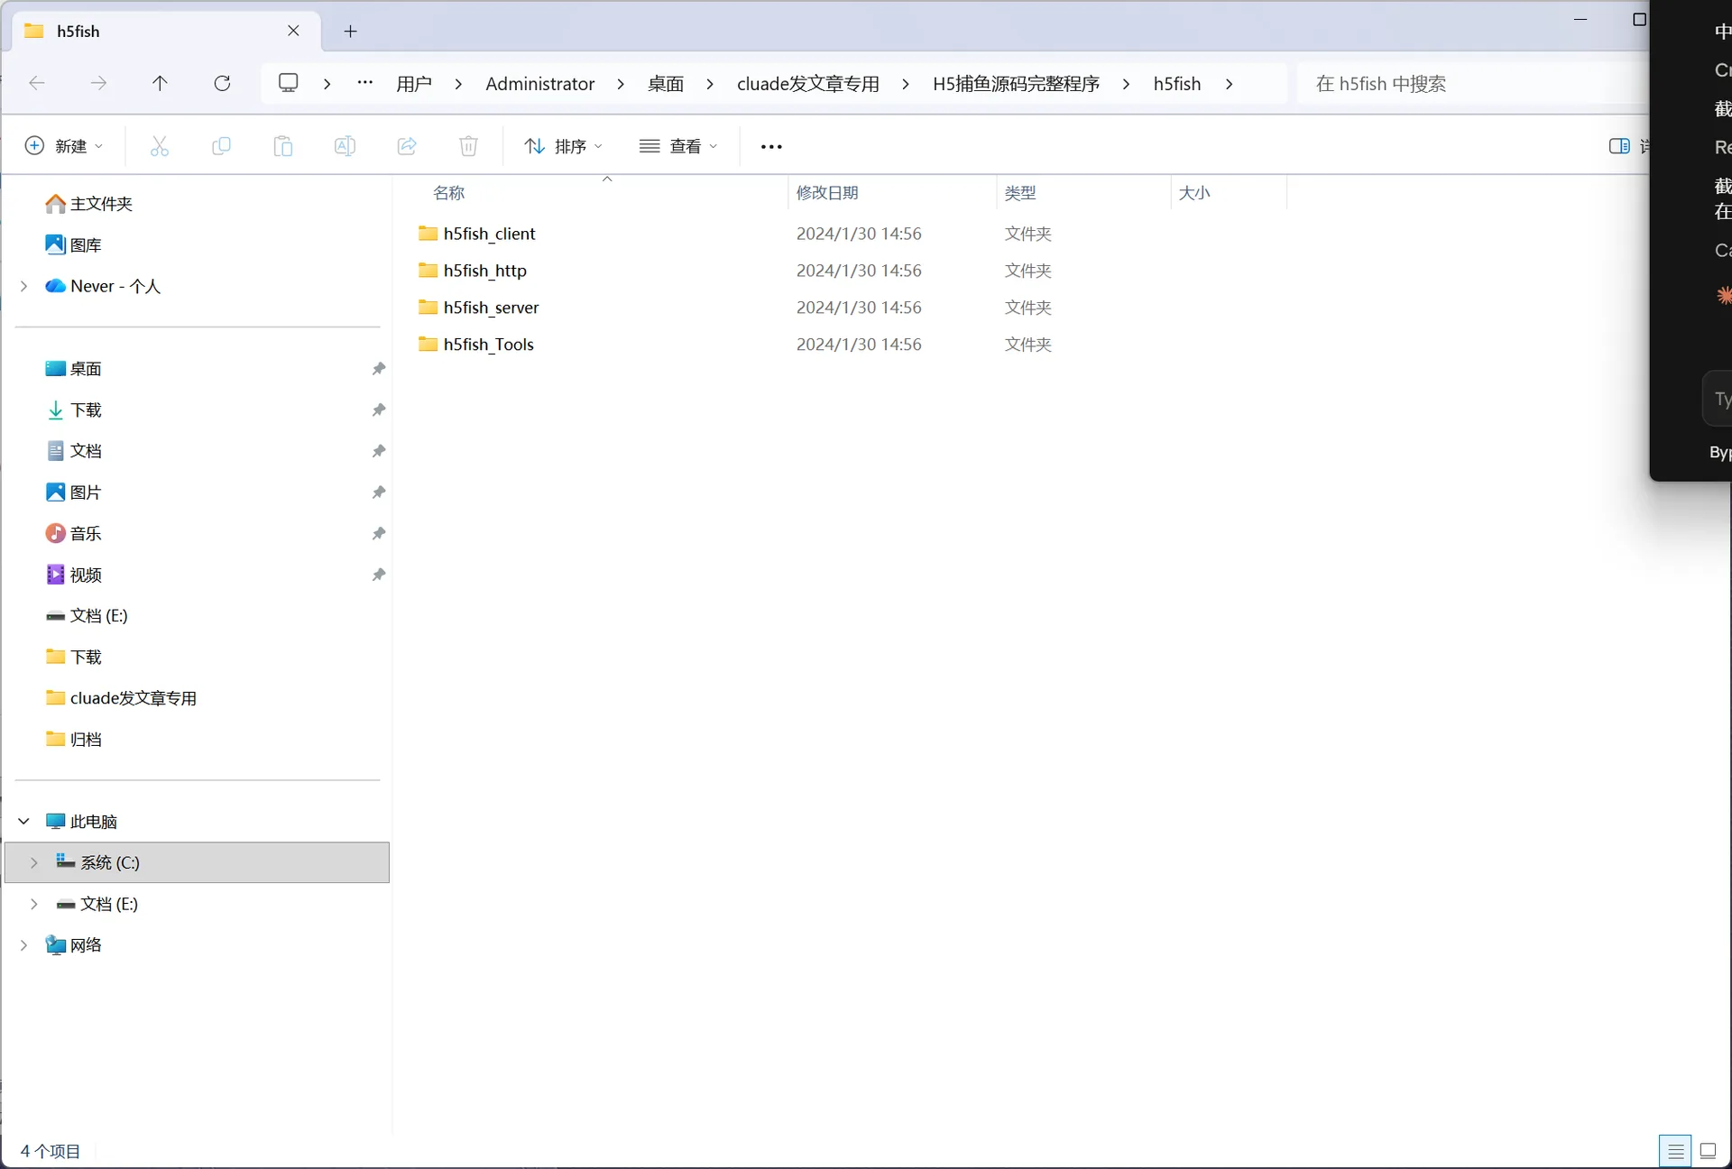Open the toolbar more options ellipsis
Viewport: 1732px width, 1169px height.
771,146
